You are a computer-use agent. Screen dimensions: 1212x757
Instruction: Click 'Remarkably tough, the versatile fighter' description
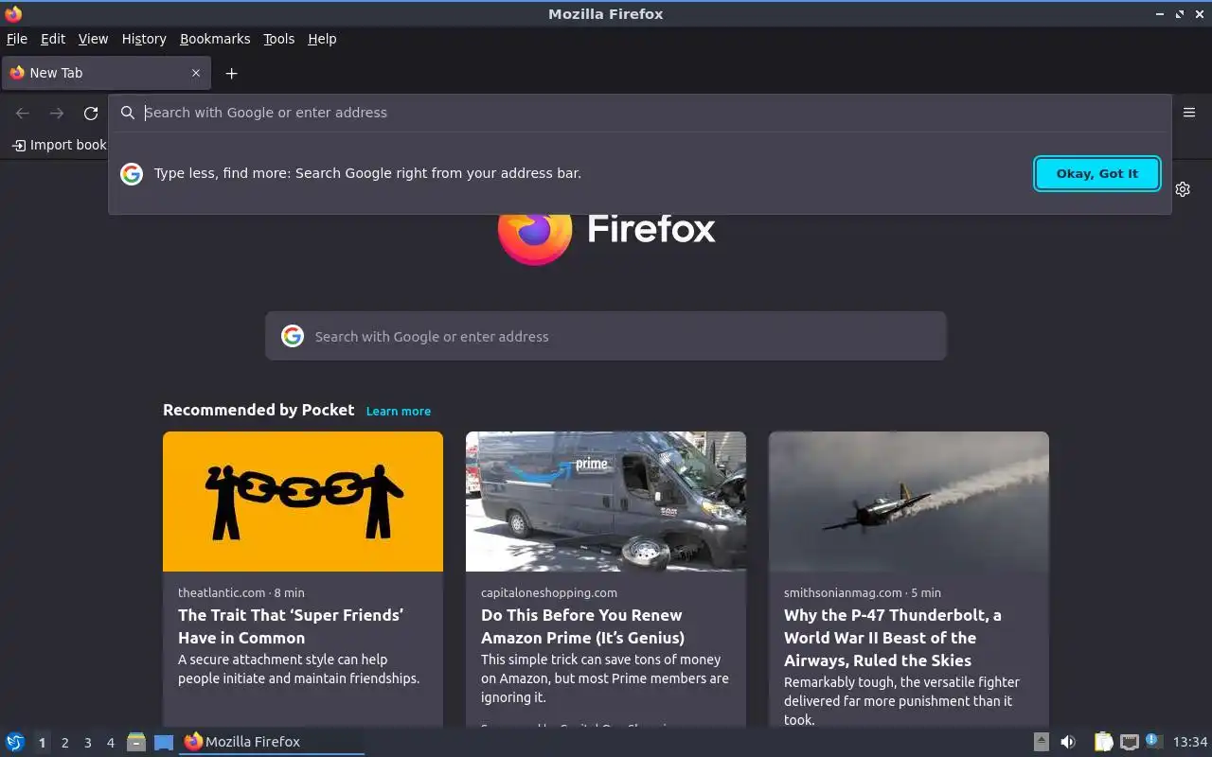click(901, 701)
